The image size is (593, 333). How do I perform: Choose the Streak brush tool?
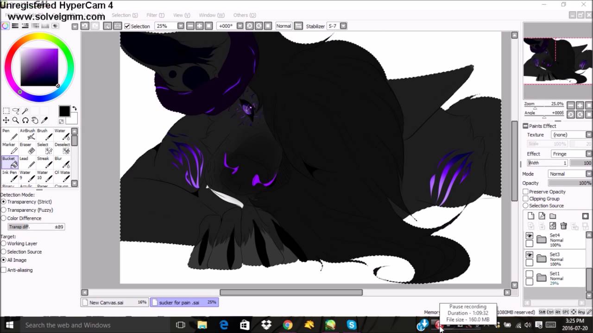click(44, 162)
